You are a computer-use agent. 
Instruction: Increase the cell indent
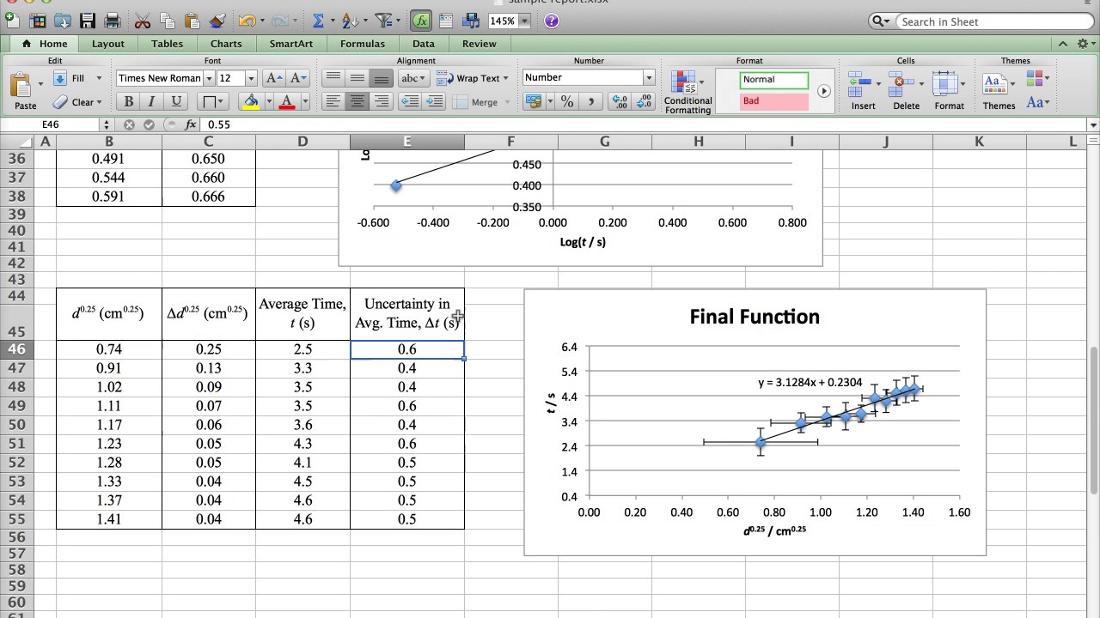(x=434, y=101)
